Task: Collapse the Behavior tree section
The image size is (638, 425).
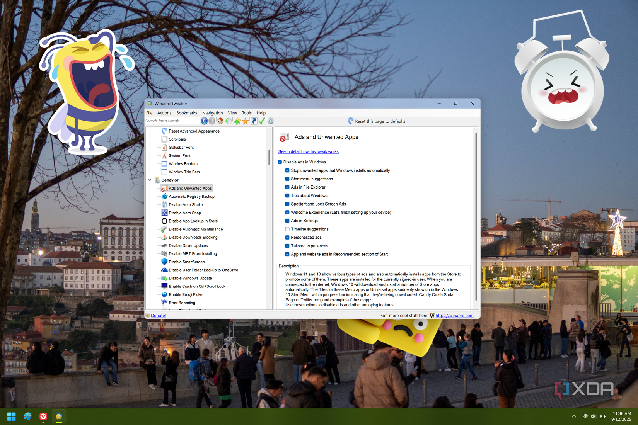Action: [x=150, y=180]
